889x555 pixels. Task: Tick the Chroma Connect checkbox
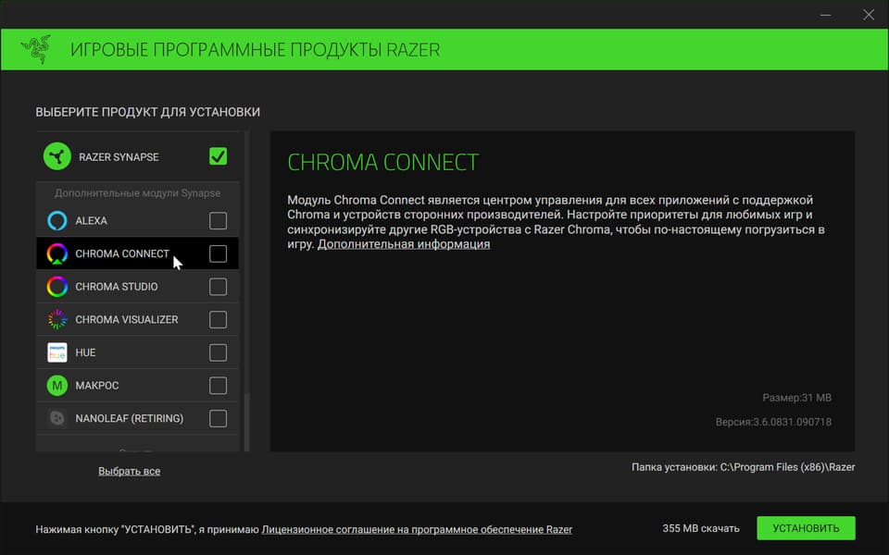pyautogui.click(x=219, y=253)
